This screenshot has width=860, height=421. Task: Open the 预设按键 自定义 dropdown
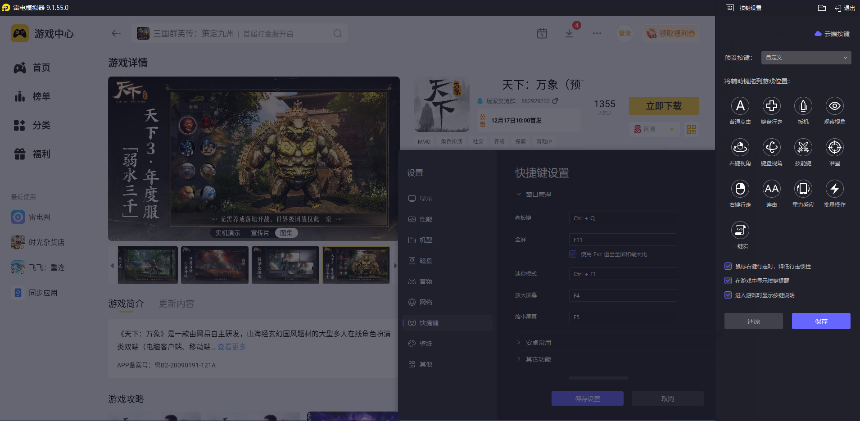806,58
